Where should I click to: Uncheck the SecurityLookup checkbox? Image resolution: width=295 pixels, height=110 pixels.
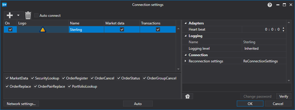pyautogui.click(x=32, y=78)
